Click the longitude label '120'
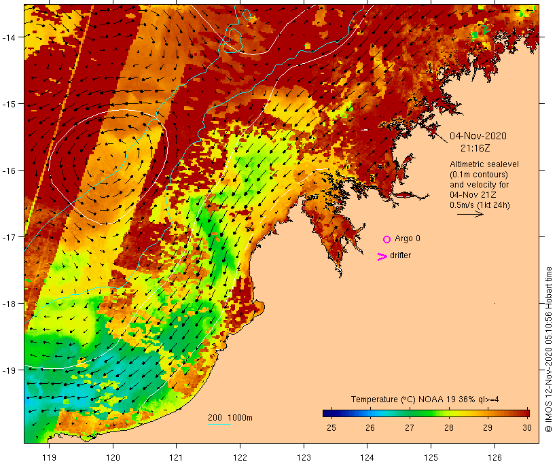The image size is (557, 462). pos(113,457)
